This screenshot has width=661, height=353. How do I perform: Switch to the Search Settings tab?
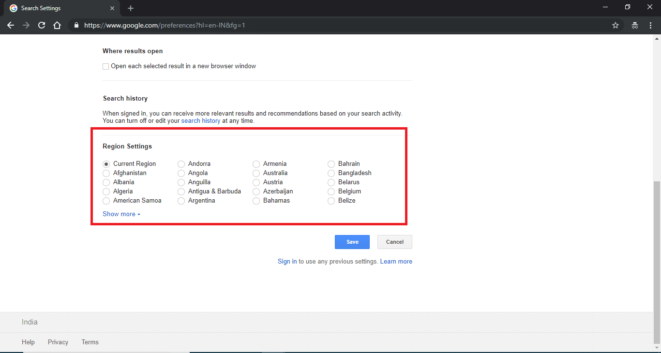click(58, 8)
